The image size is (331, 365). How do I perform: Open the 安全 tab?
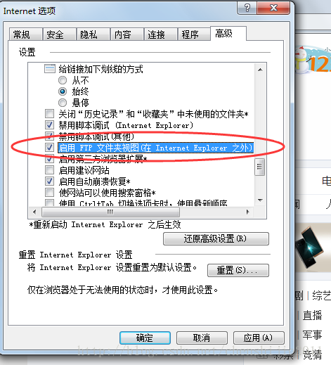[60, 34]
